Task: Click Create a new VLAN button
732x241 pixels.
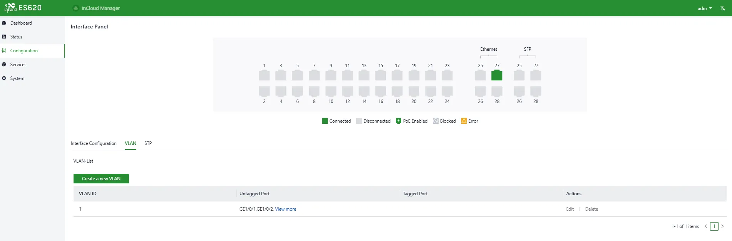Action: (101, 179)
